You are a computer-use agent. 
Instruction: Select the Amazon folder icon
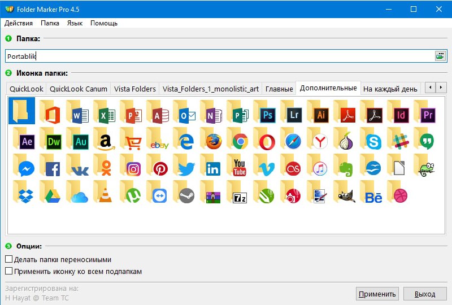104,139
